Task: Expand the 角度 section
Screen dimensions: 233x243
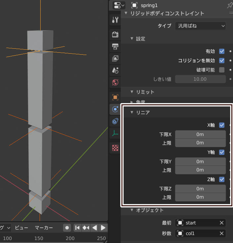Action: pos(132,102)
